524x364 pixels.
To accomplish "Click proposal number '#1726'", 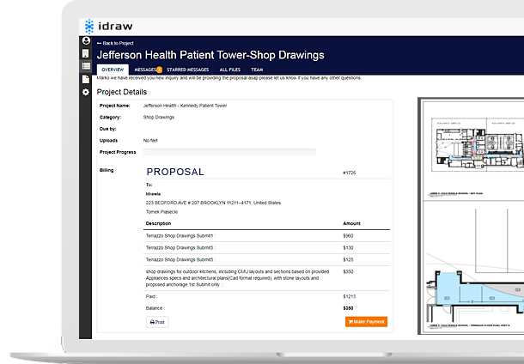I will coord(350,173).
